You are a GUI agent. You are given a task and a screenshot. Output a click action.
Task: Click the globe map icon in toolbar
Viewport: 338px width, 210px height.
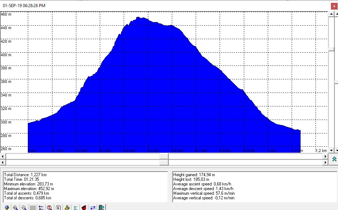click(7, 208)
